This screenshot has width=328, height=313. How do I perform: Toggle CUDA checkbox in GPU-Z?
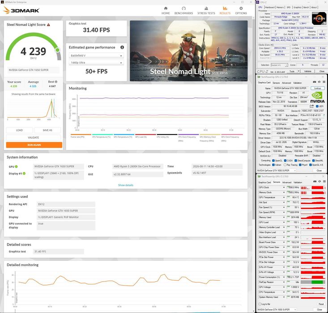[x=285, y=161]
